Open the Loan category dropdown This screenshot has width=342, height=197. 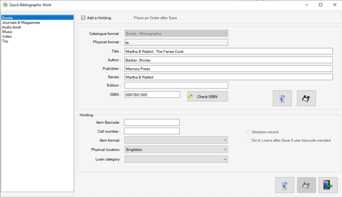click(x=225, y=159)
